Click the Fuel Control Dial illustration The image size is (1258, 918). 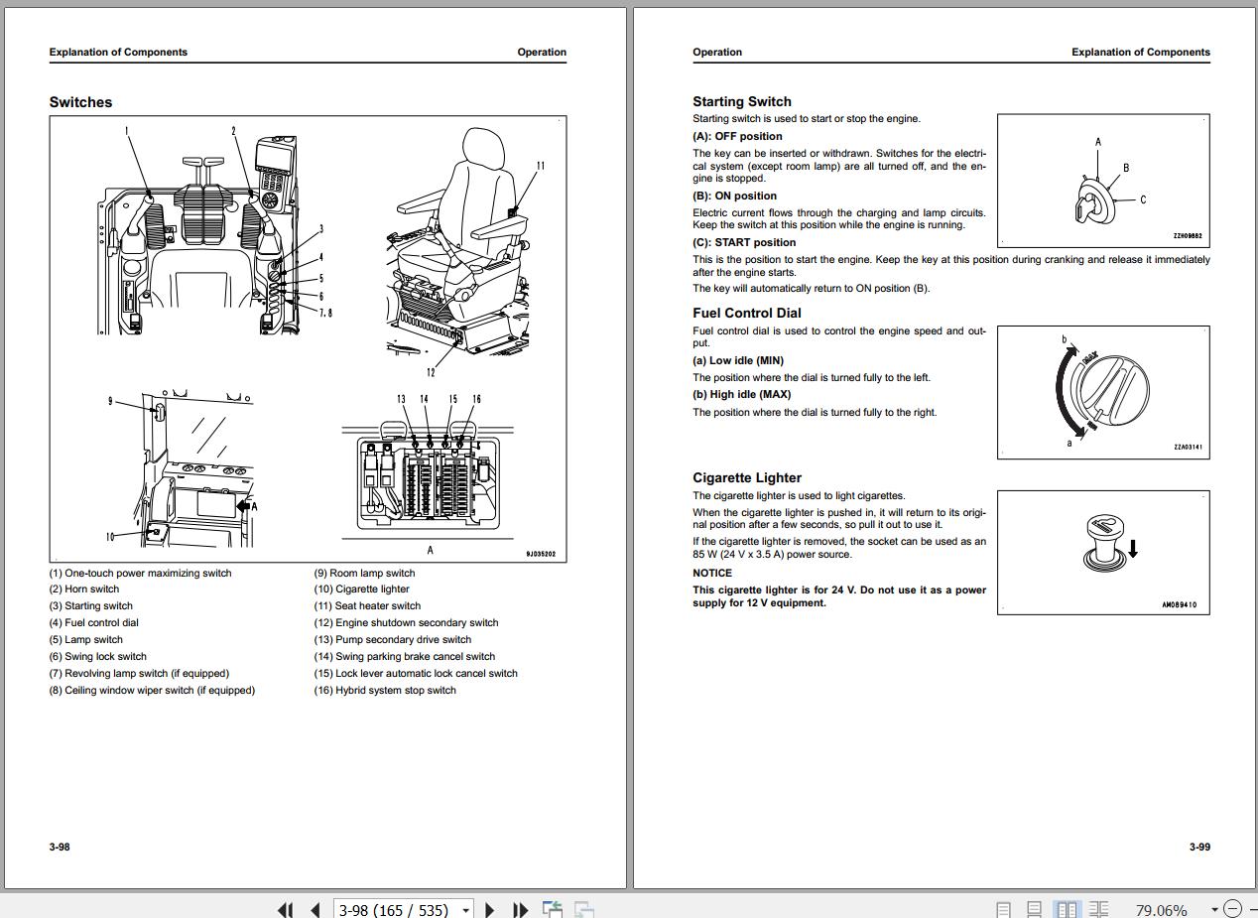point(1102,392)
